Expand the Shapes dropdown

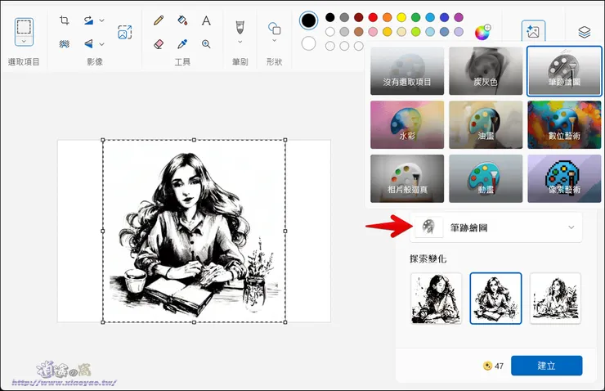click(274, 41)
